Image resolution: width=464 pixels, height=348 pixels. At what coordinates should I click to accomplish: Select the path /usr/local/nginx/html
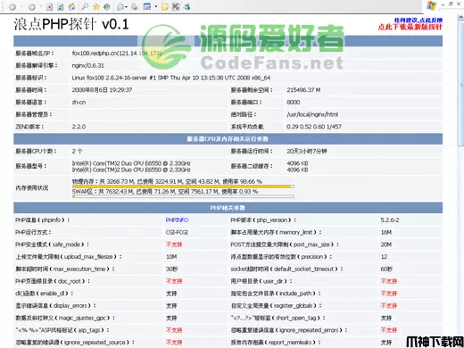pyautogui.click(x=312, y=114)
